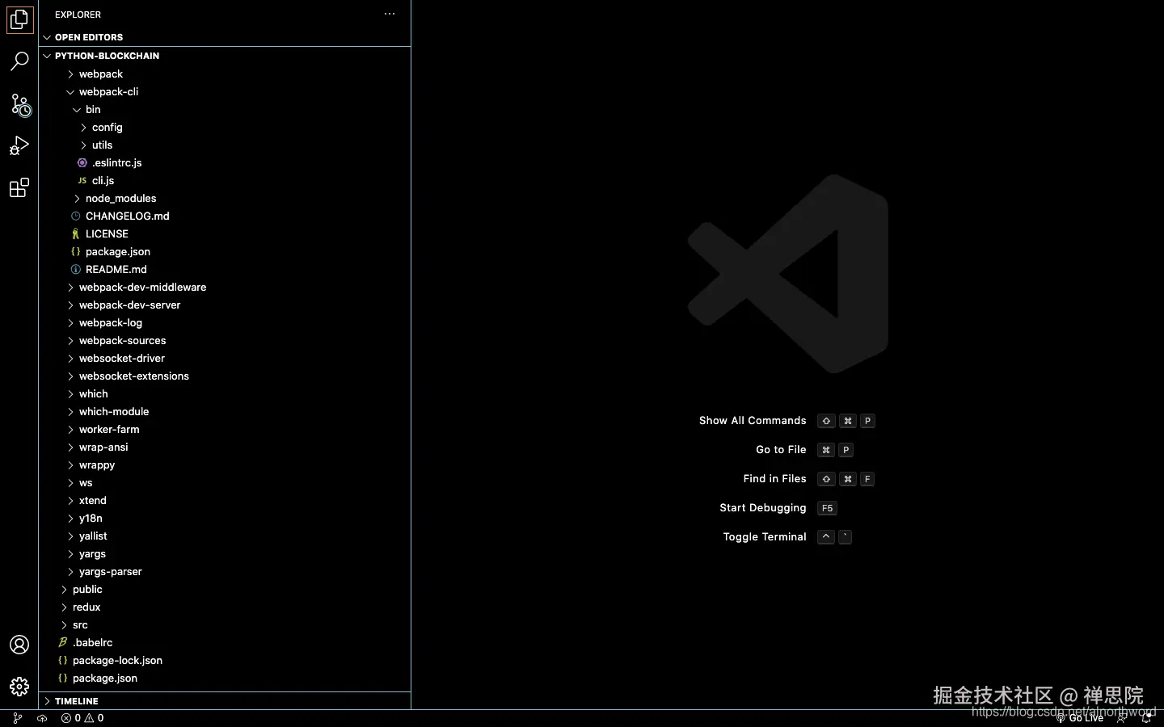This screenshot has width=1164, height=727.
Task: Click the "Toggle Terminal" shortcut text
Action: pos(765,537)
